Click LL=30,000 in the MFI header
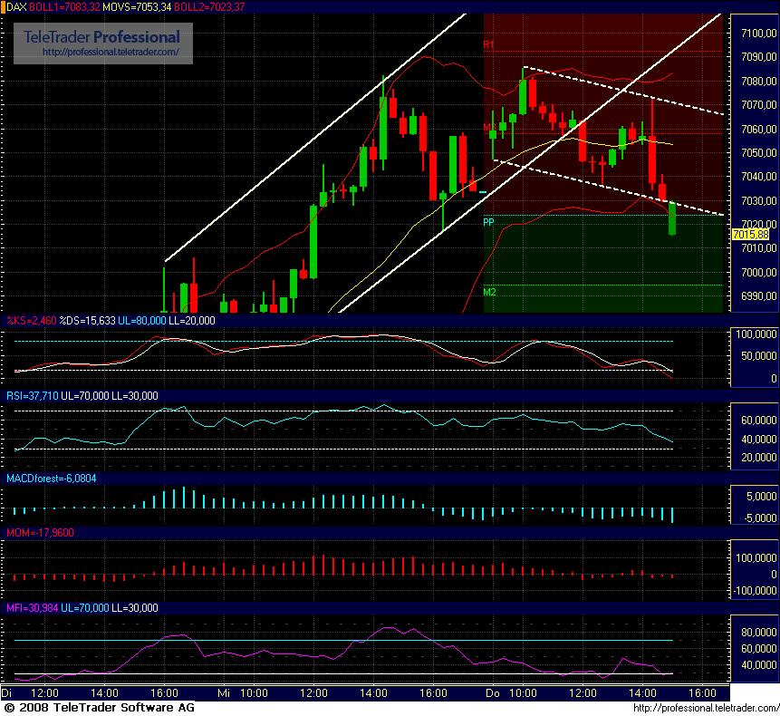Viewport: 780px width, 716px height. tap(135, 608)
